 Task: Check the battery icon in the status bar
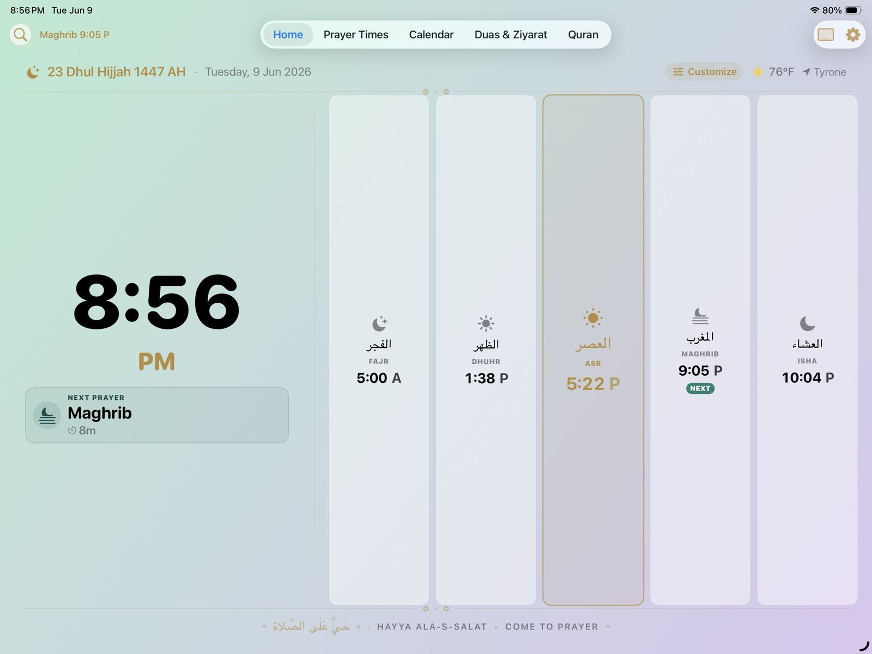pos(853,10)
